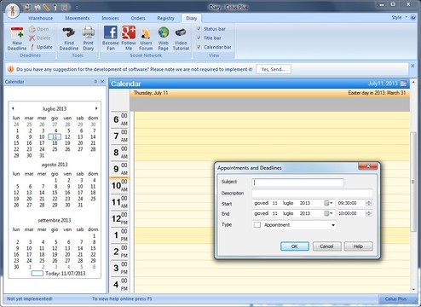This screenshot has width=421, height=307.
Task: Open the Users Forum icon
Action: click(x=146, y=33)
